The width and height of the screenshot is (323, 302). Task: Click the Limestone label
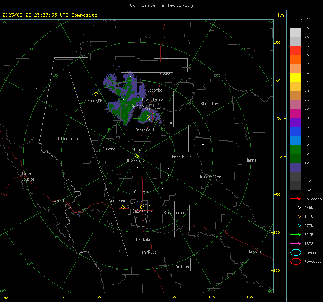(68, 139)
